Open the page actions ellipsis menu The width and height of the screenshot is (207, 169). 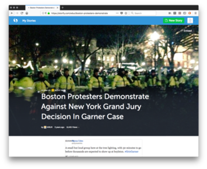tap(117, 13)
